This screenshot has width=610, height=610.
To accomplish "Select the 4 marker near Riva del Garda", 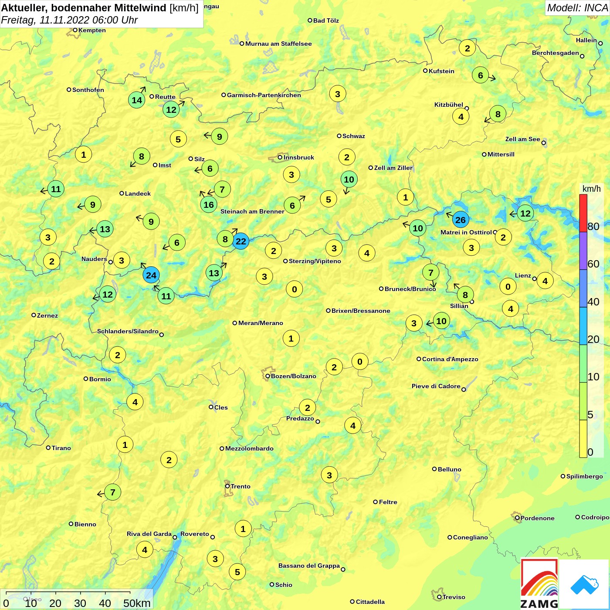I will pyautogui.click(x=145, y=550).
